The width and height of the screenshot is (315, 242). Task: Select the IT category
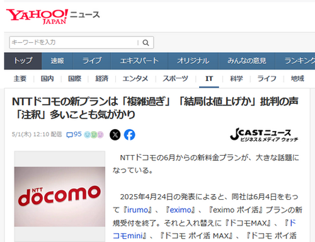(x=209, y=79)
